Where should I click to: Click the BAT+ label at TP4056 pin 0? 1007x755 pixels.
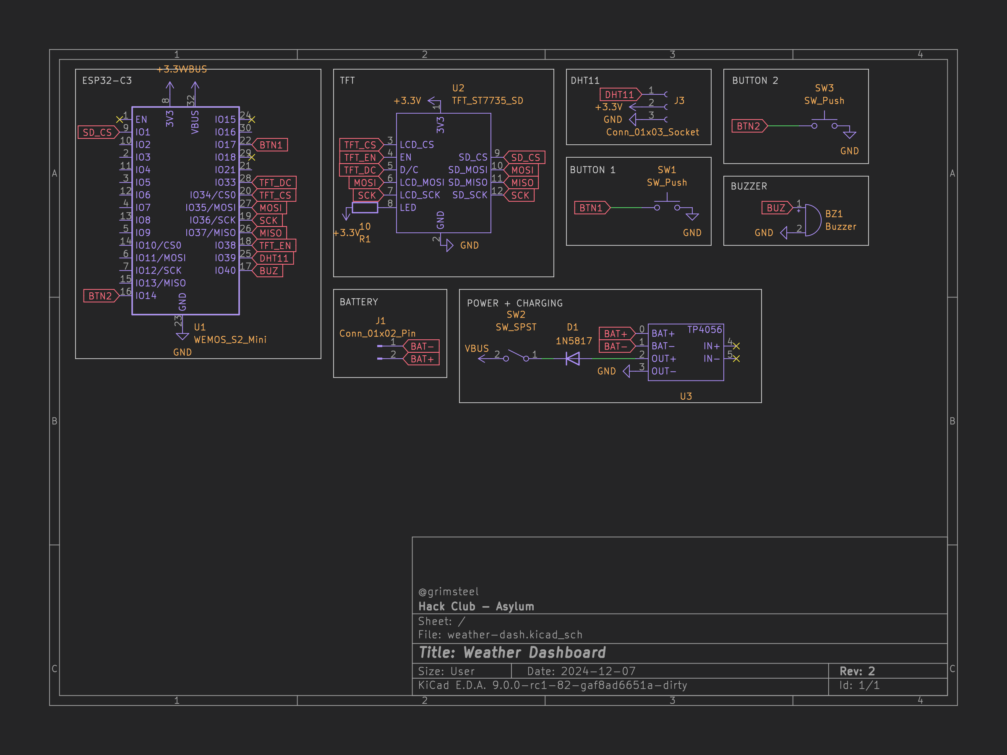[617, 333]
